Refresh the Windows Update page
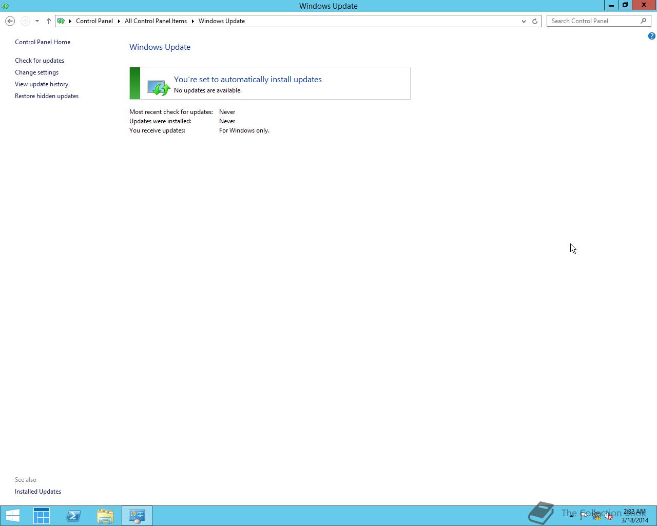The width and height of the screenshot is (657, 526). point(535,21)
